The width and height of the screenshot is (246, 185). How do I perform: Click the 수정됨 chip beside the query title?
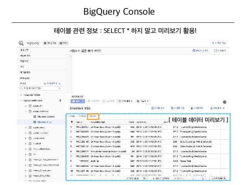[98, 51]
